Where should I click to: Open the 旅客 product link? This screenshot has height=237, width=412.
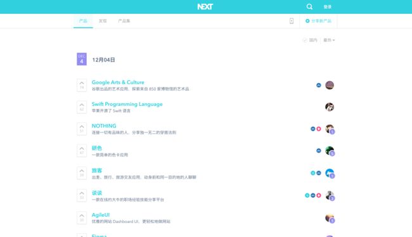[97, 170]
